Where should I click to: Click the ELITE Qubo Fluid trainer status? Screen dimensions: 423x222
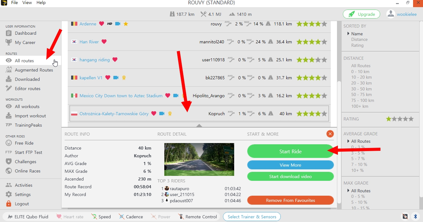pos(28,217)
